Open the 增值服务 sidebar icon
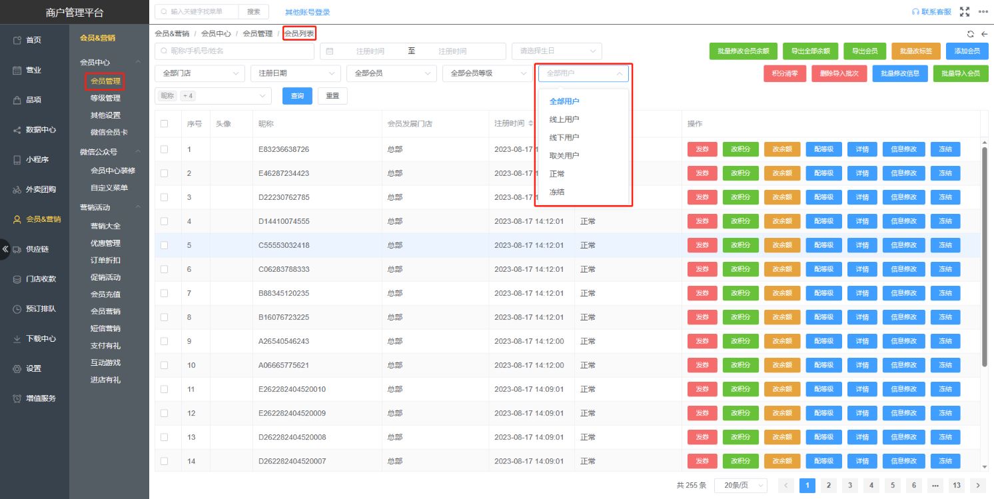This screenshot has height=499, width=994. pos(17,398)
